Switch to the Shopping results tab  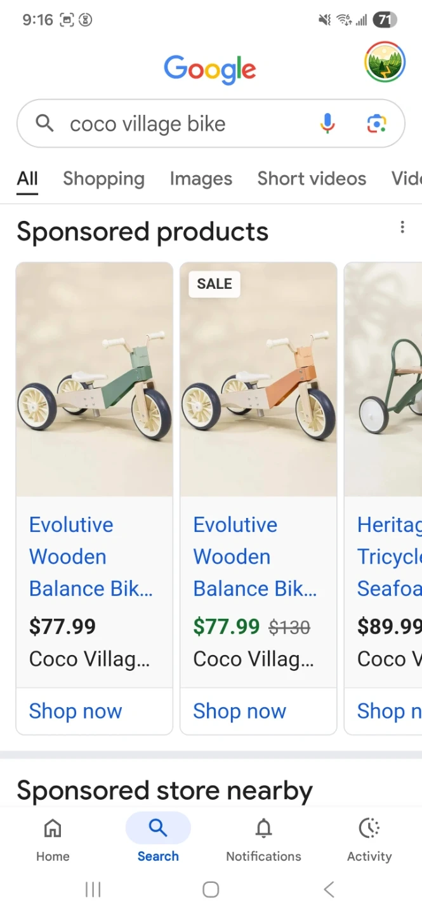[x=103, y=178]
